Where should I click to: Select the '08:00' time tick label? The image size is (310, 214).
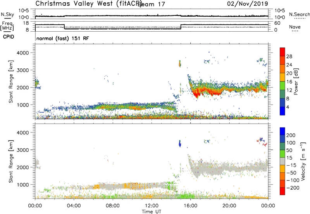113,206
